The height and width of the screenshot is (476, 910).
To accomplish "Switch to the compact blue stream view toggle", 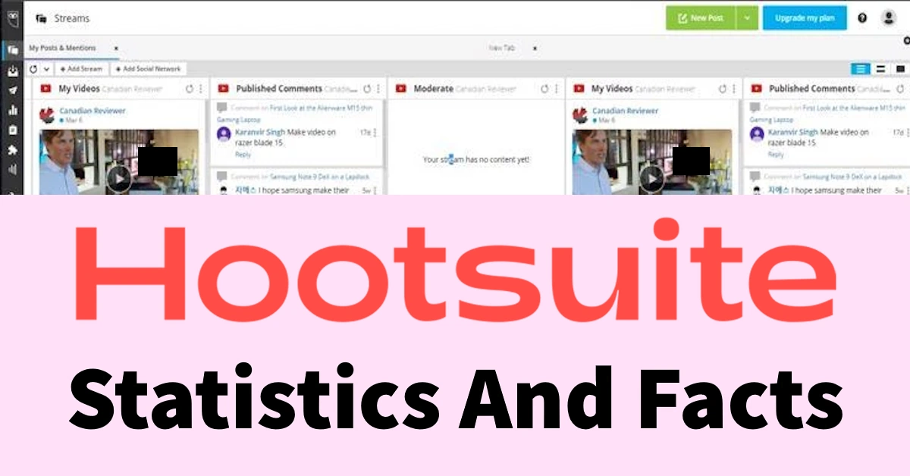I will coord(860,69).
